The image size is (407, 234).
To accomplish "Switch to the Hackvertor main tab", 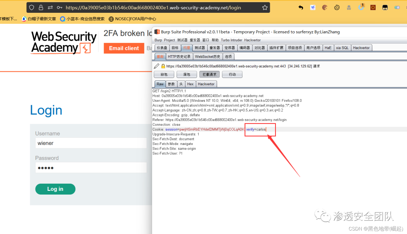I will tap(361, 48).
